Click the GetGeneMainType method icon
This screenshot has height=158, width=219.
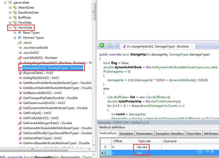[x=20, y=138]
